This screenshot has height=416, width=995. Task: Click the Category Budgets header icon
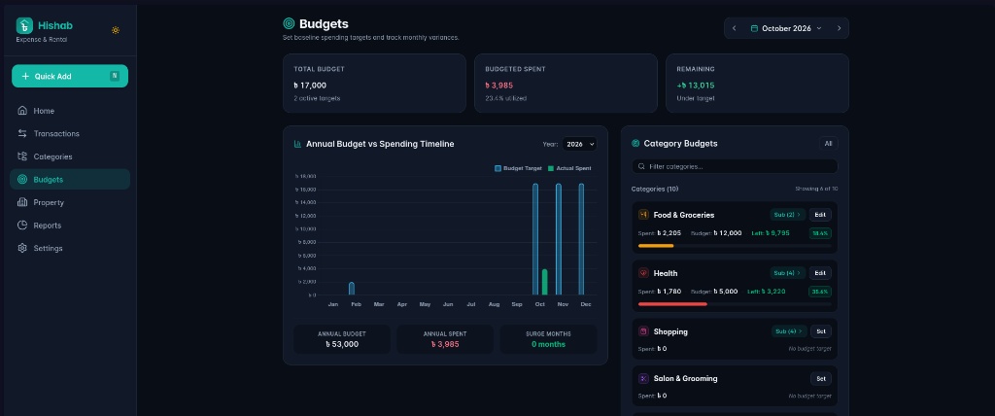click(x=635, y=144)
